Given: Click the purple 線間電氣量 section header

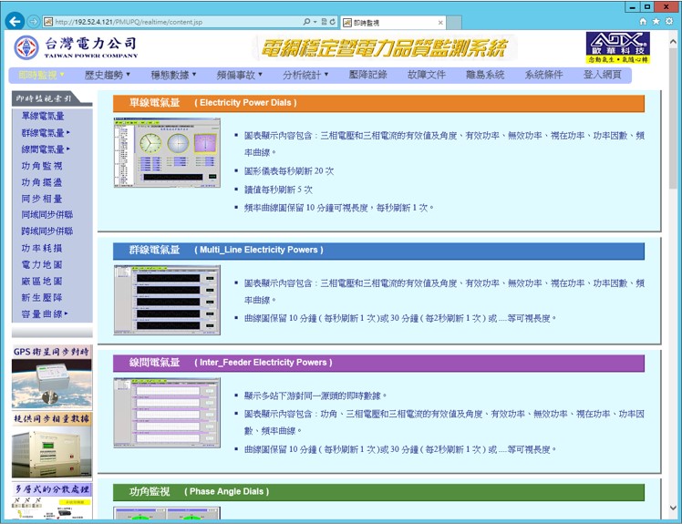Looking at the screenshot, I should [x=378, y=363].
